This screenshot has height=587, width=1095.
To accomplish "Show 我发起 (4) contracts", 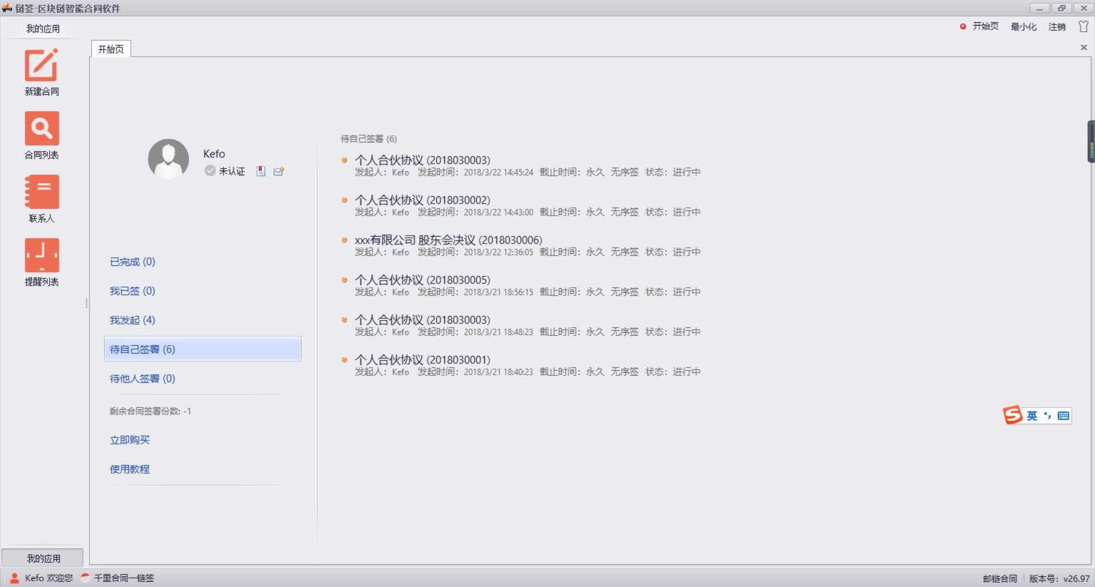I will 132,320.
